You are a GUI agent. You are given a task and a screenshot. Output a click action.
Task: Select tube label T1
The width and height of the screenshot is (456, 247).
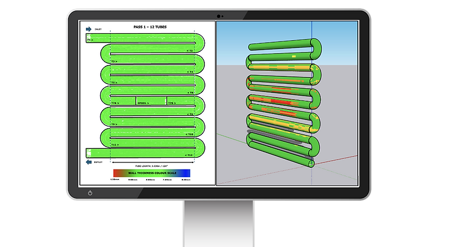pos(90,40)
